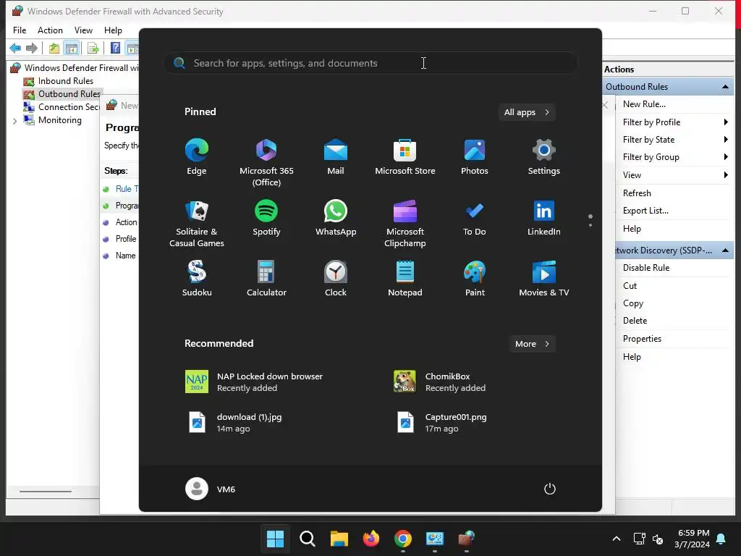Open the File menu in Firewall window

(20, 30)
